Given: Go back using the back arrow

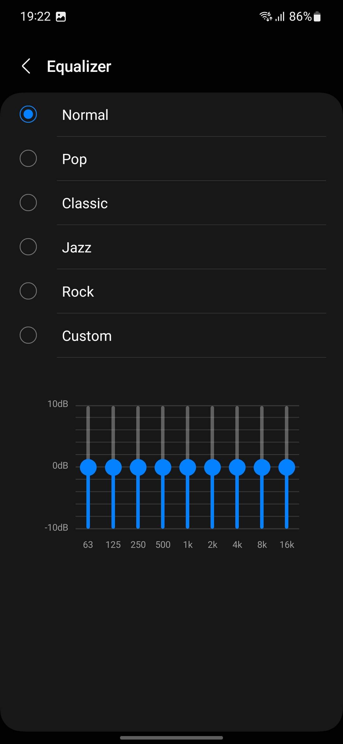Looking at the screenshot, I should (26, 66).
